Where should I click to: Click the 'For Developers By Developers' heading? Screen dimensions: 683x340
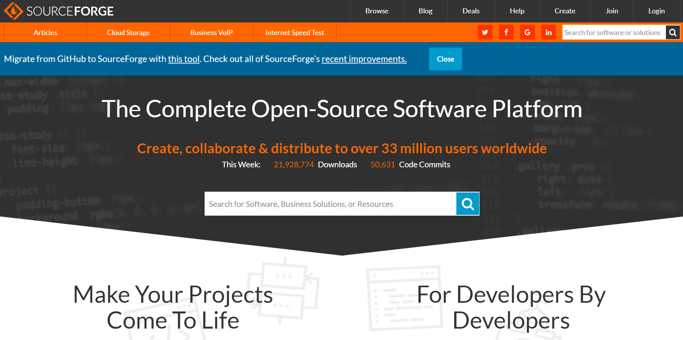(511, 307)
